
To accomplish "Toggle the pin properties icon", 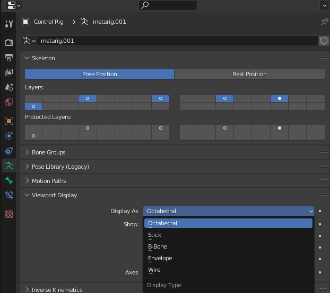I will tap(324, 22).
